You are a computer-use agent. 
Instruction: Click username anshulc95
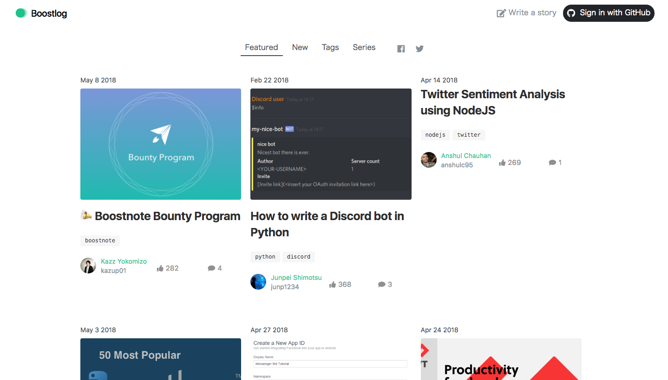click(457, 165)
